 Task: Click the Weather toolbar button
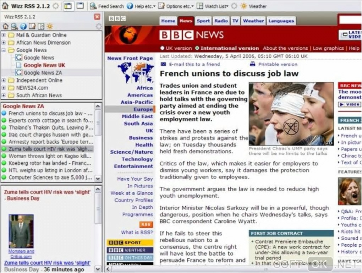(x=253, y=6)
